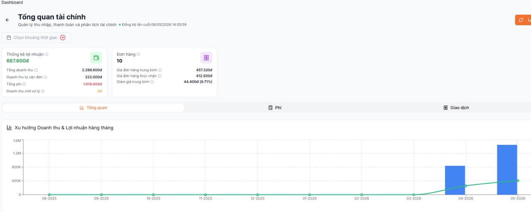Click the 44.400đ (9.71%) discount value
Screen dimensions: 531x212
coord(198,82)
